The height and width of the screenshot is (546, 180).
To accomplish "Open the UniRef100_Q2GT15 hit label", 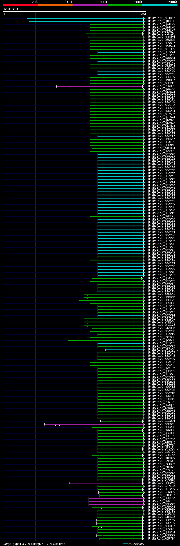I will [x=161, y=511].
